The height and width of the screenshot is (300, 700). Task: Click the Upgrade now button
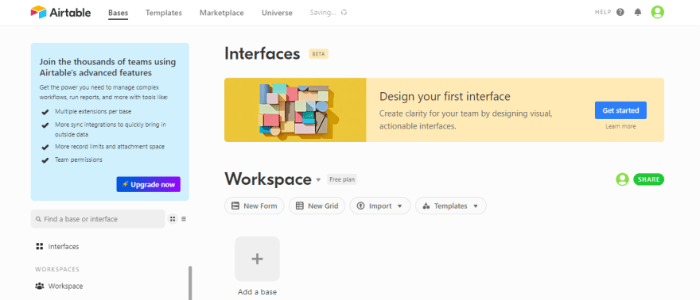(x=149, y=184)
